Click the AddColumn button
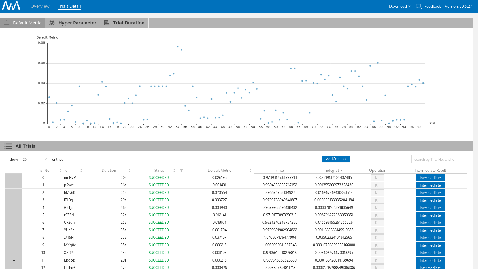 tap(335, 159)
